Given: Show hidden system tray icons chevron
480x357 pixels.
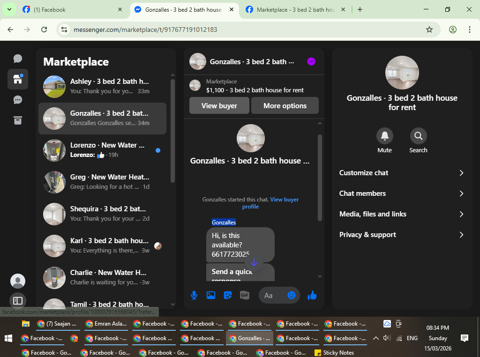Looking at the screenshot, I should (375, 338).
